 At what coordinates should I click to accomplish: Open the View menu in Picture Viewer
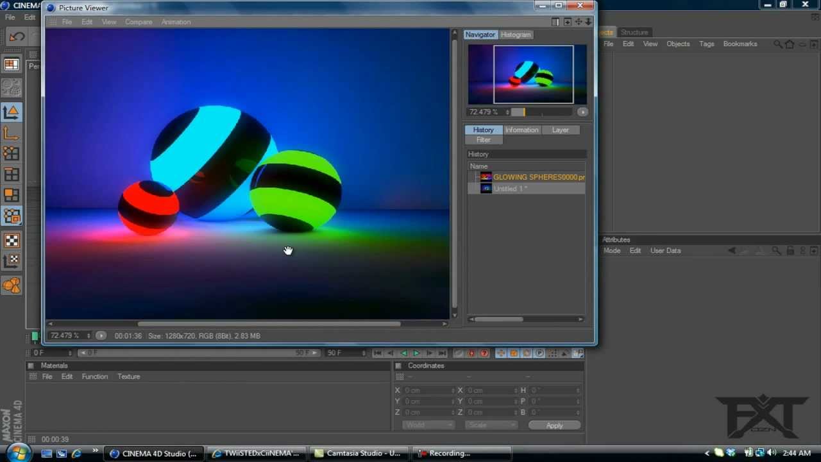click(x=109, y=22)
